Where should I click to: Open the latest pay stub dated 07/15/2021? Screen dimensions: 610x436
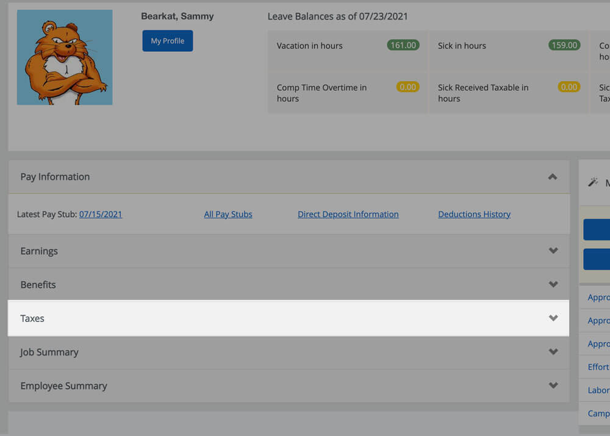[x=101, y=214]
